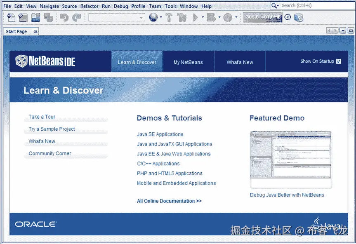Open Java and JavaFX GUI Applications link

tap(174, 144)
